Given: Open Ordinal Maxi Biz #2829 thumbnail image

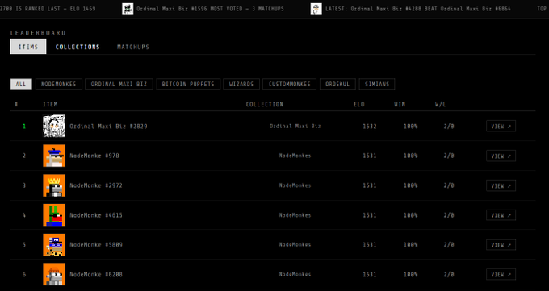Looking at the screenshot, I should pyautogui.click(x=54, y=126).
